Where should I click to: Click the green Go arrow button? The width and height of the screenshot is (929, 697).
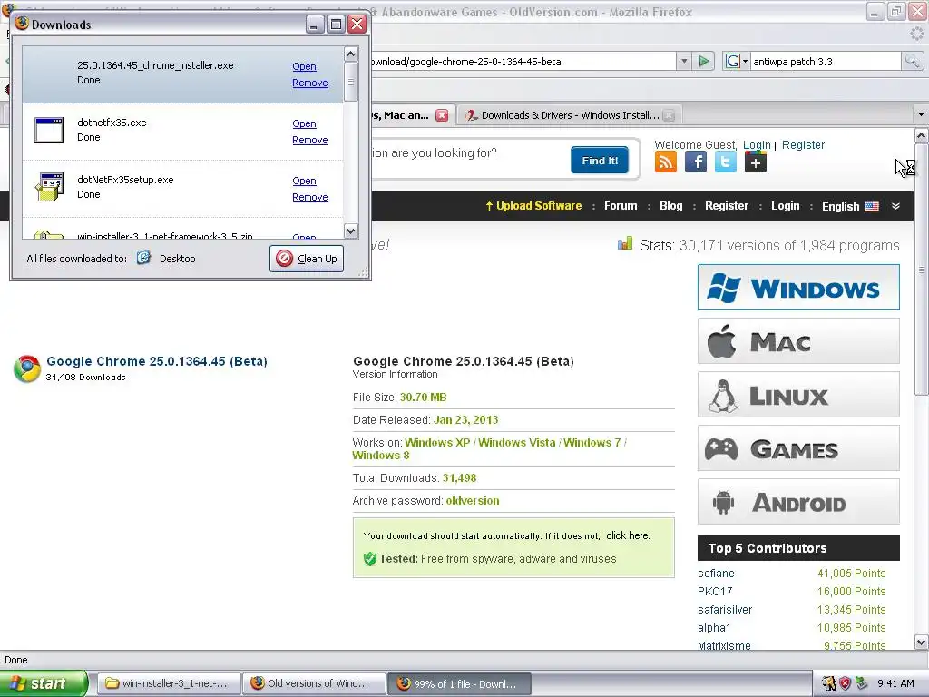click(x=704, y=61)
